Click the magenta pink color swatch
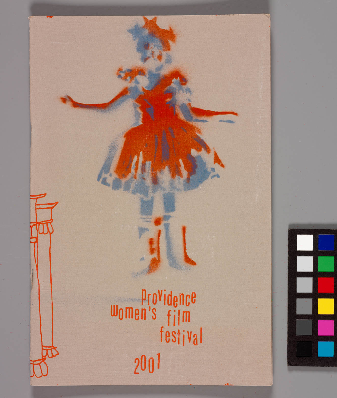337x398 pixels. point(326,328)
